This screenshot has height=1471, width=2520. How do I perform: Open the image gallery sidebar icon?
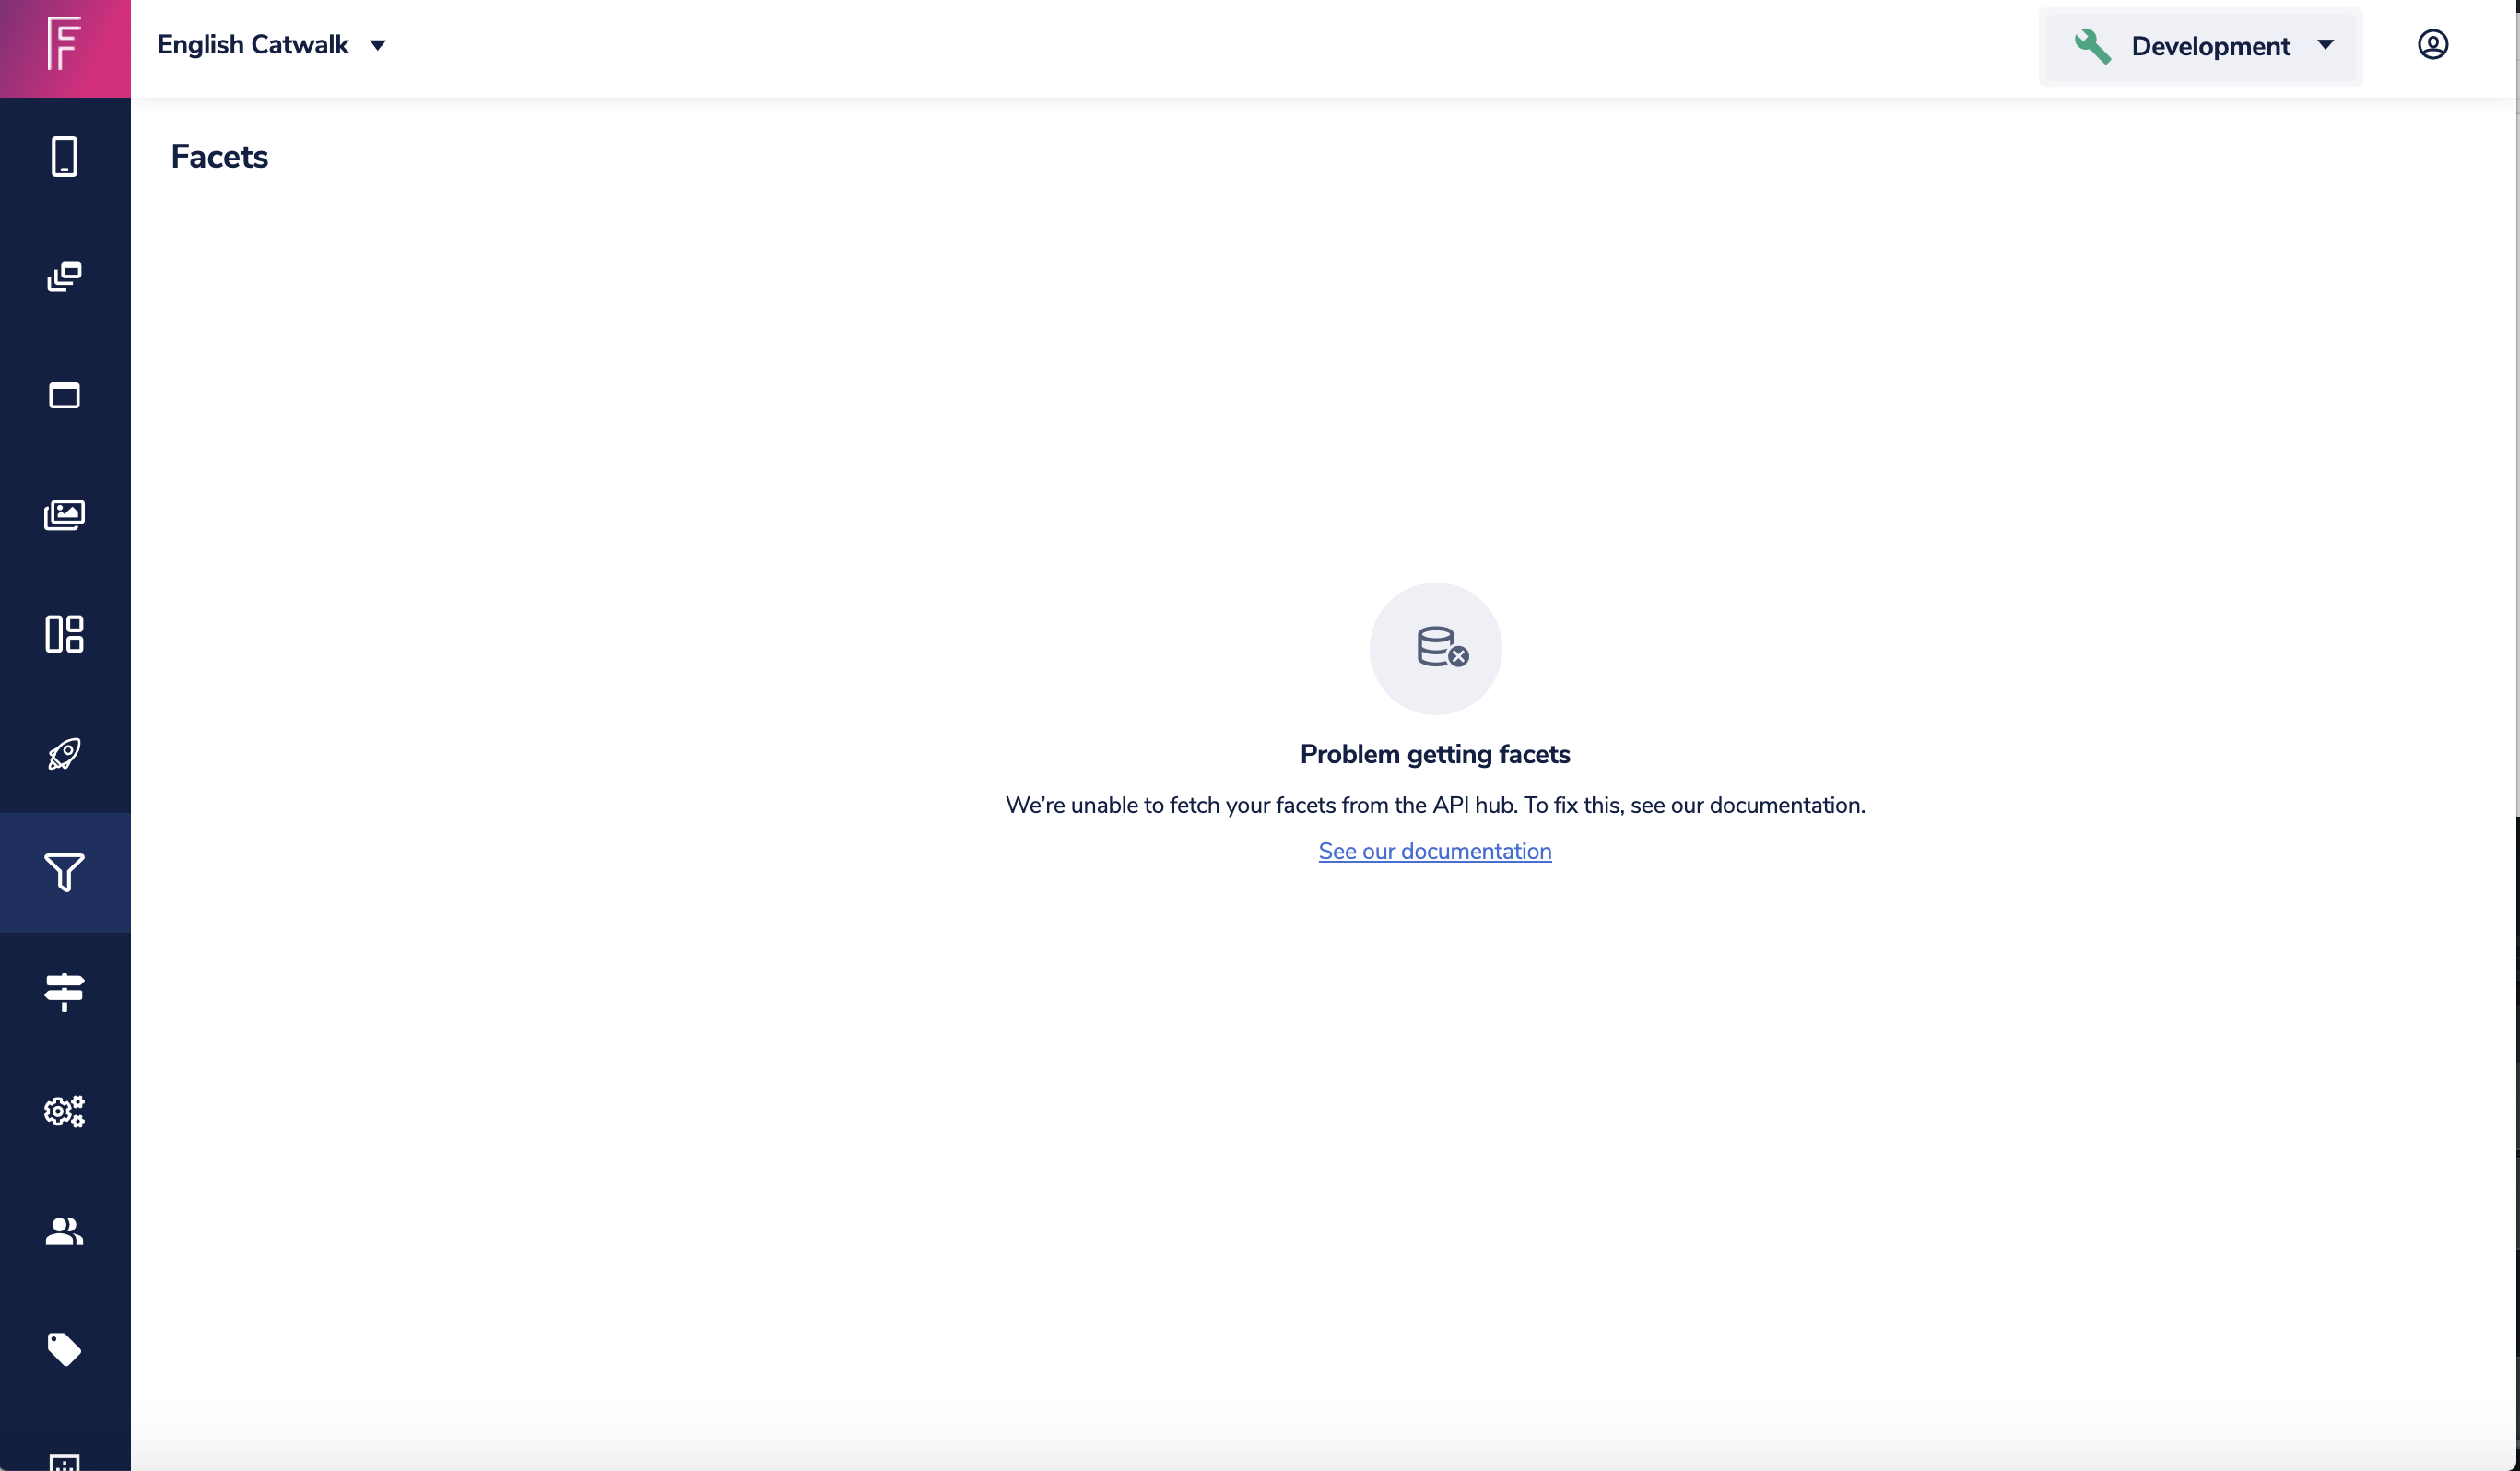[64, 515]
